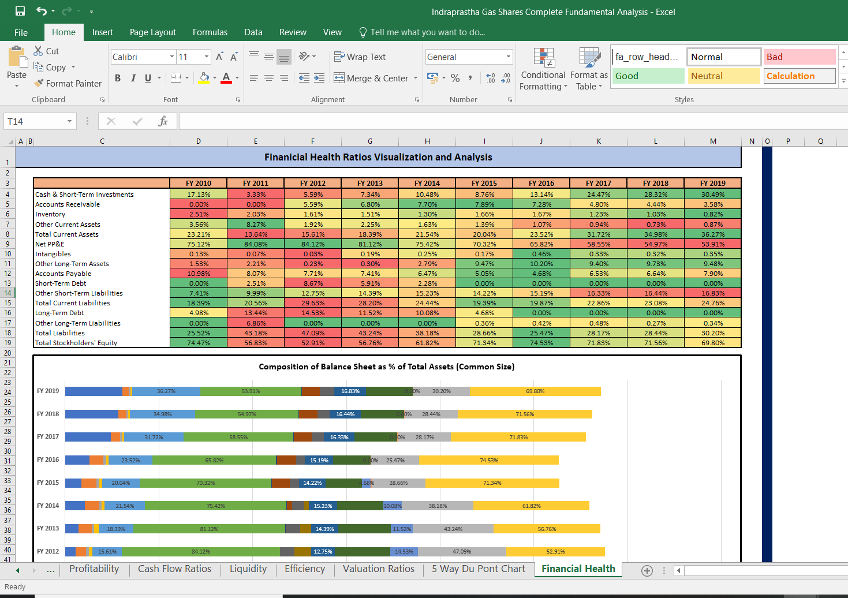The image size is (848, 598).
Task: Open the General number format dropdown
Action: tap(509, 57)
